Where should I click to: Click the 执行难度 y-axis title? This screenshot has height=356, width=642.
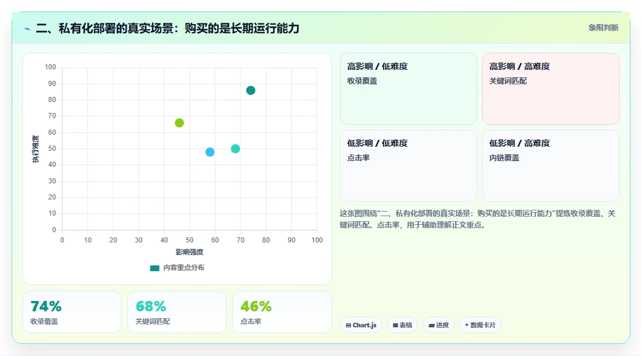pos(36,148)
